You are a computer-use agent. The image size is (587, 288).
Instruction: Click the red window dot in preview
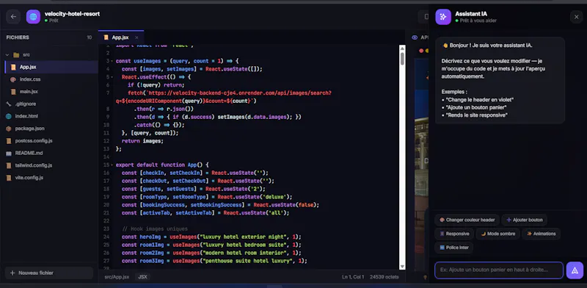point(421,51)
